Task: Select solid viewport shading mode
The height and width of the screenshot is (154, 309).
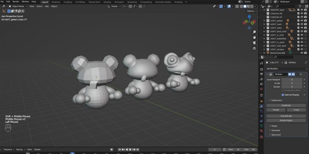Action: 245,6
